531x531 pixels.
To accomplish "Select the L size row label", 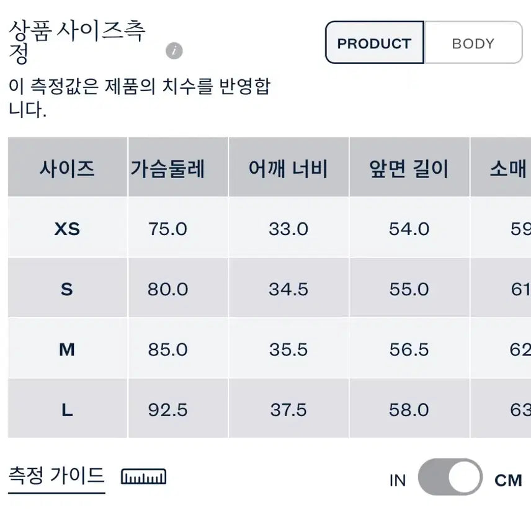I will 67,409.
